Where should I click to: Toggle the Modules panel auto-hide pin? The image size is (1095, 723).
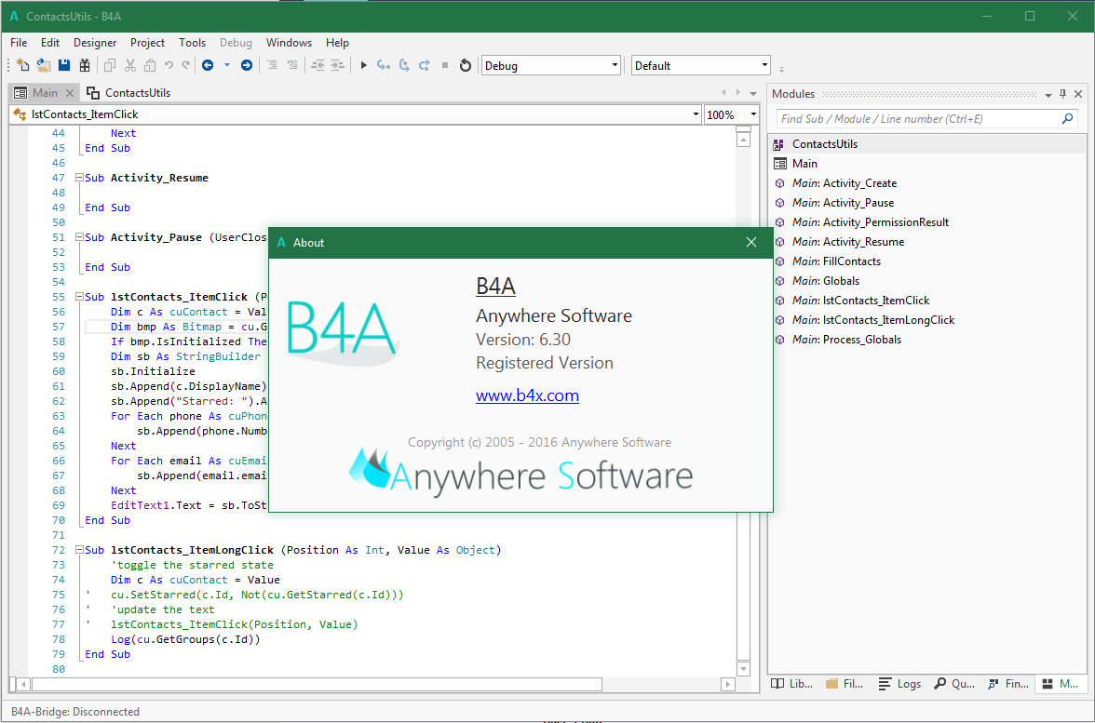click(x=1062, y=94)
